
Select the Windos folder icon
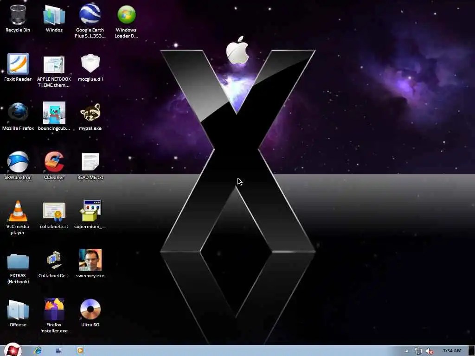pyautogui.click(x=54, y=14)
